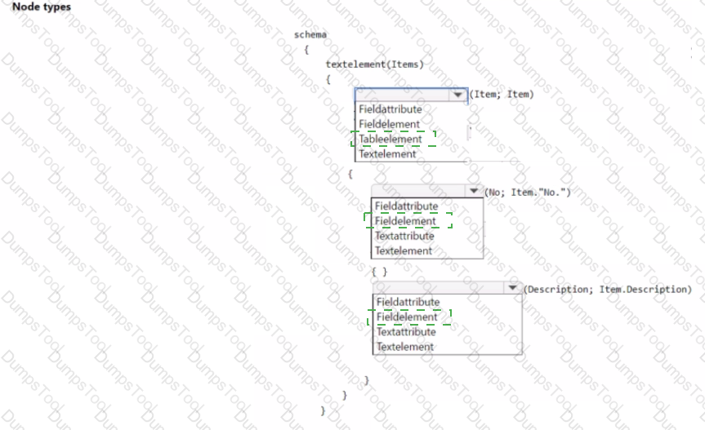Select Fieldattribute in the (Item; Item) dropdown
The width and height of the screenshot is (705, 430).
click(x=390, y=109)
